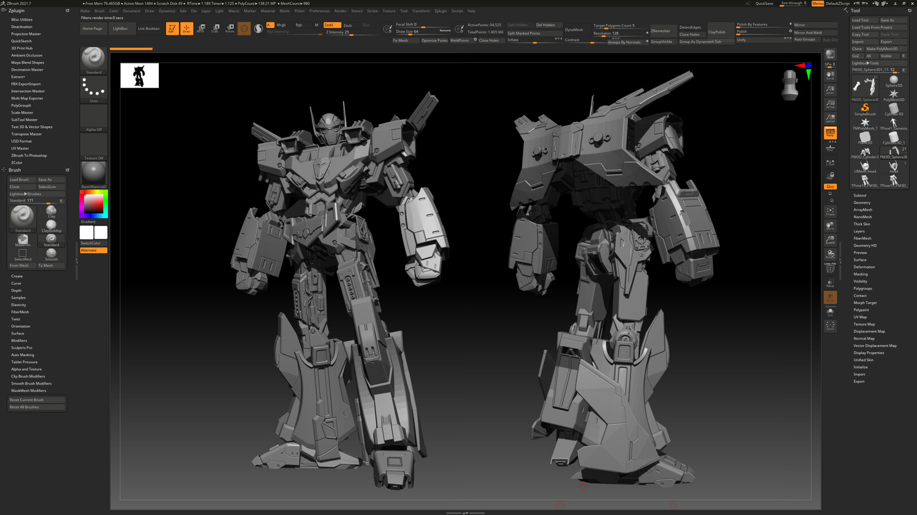Select the Scale transform icon
Image resolution: width=917 pixels, height=515 pixels.
tap(215, 29)
